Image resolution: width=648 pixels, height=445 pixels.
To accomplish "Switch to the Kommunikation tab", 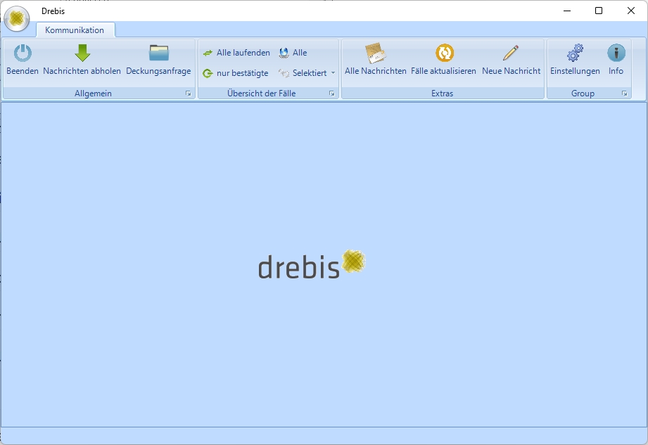I will pos(75,30).
